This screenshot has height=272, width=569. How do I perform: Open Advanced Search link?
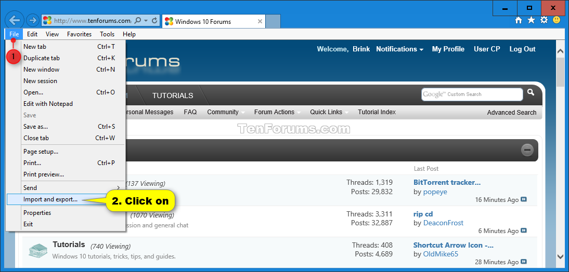[512, 113]
